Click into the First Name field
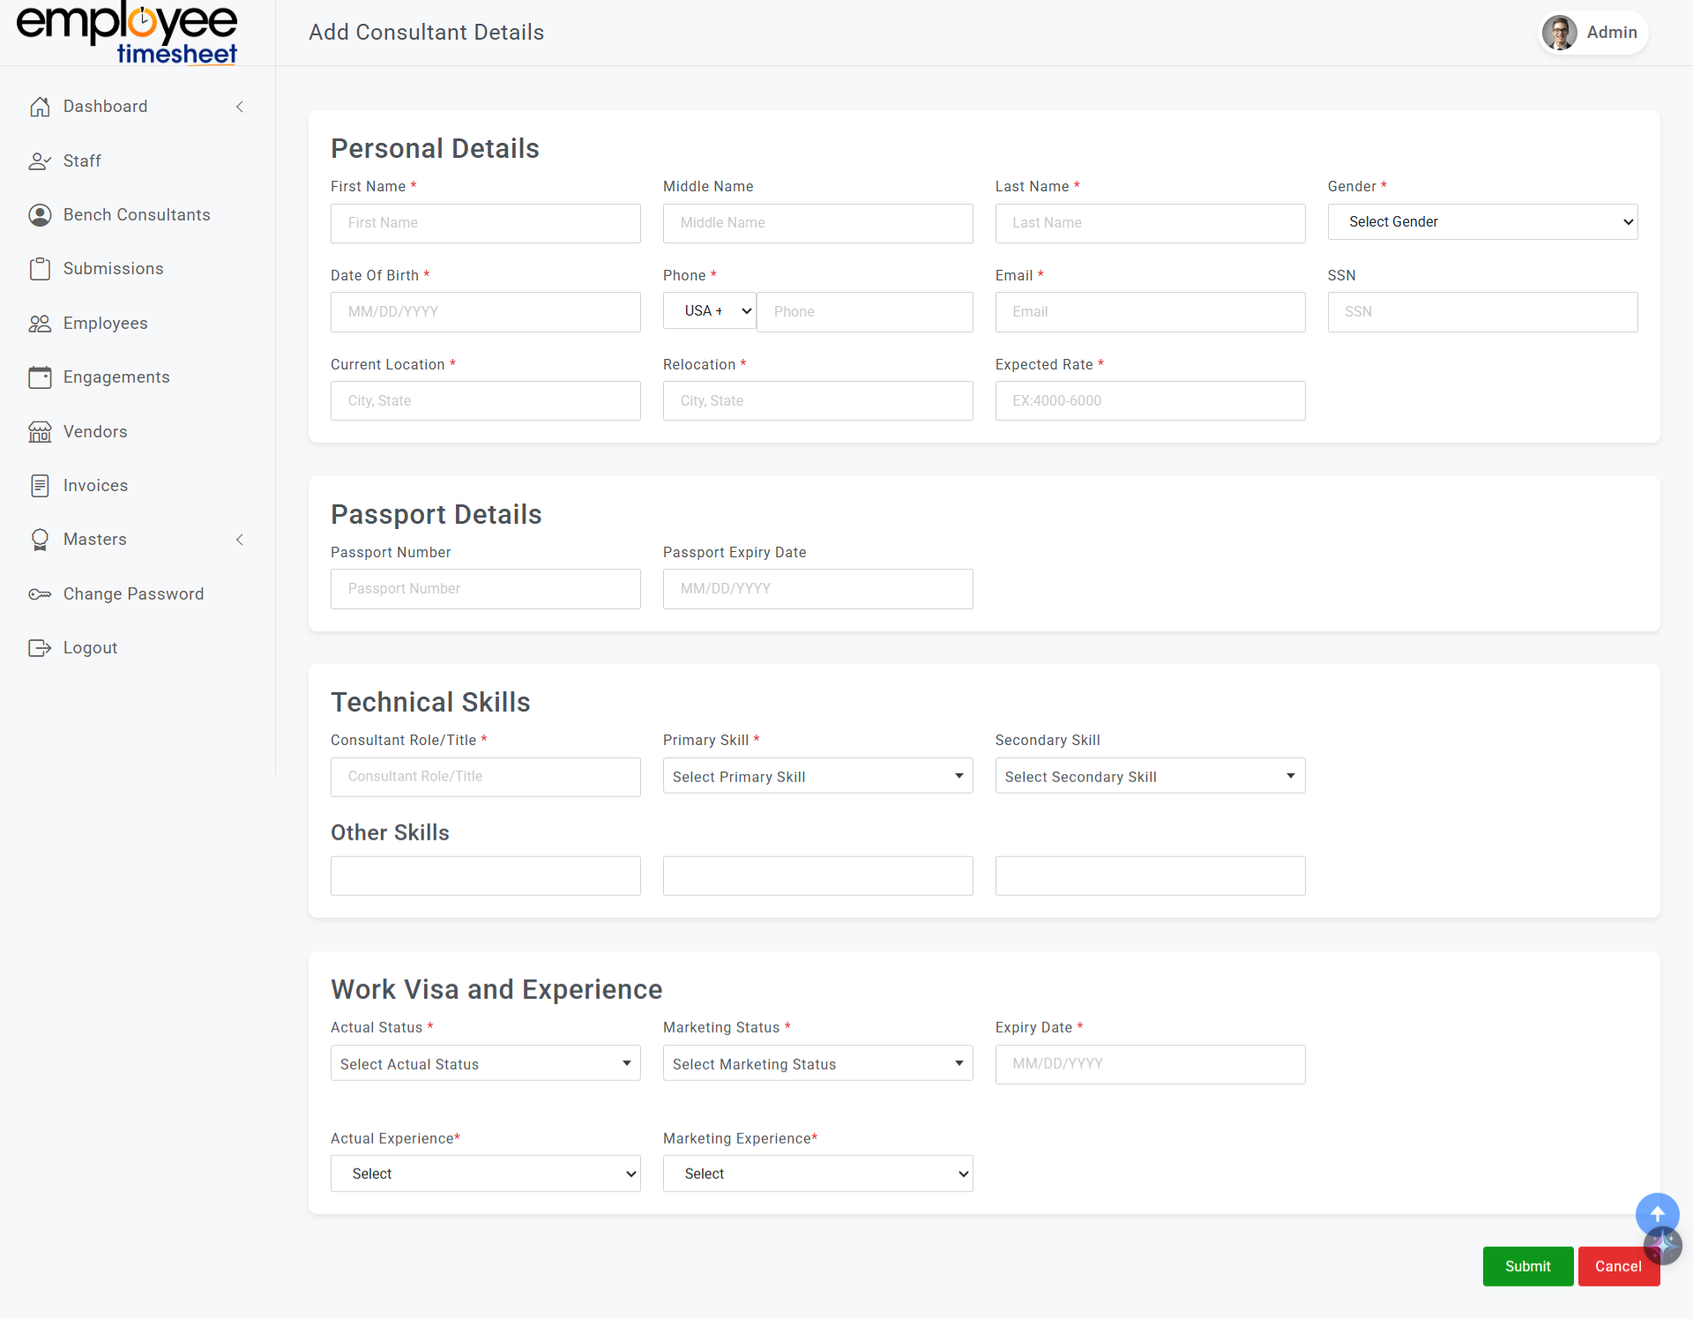The width and height of the screenshot is (1693, 1320). (x=485, y=223)
